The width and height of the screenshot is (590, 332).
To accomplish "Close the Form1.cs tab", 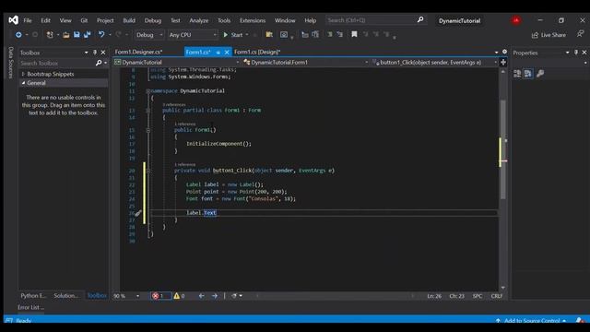I will (x=227, y=53).
